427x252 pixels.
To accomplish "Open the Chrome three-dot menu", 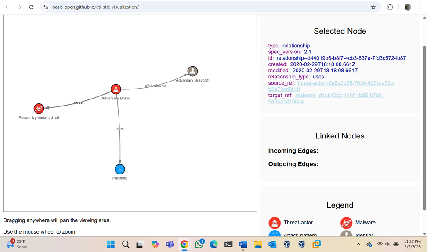I will pos(420,7).
